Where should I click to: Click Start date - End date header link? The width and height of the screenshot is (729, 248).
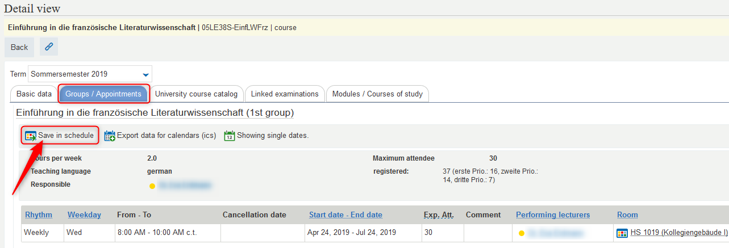click(345, 215)
